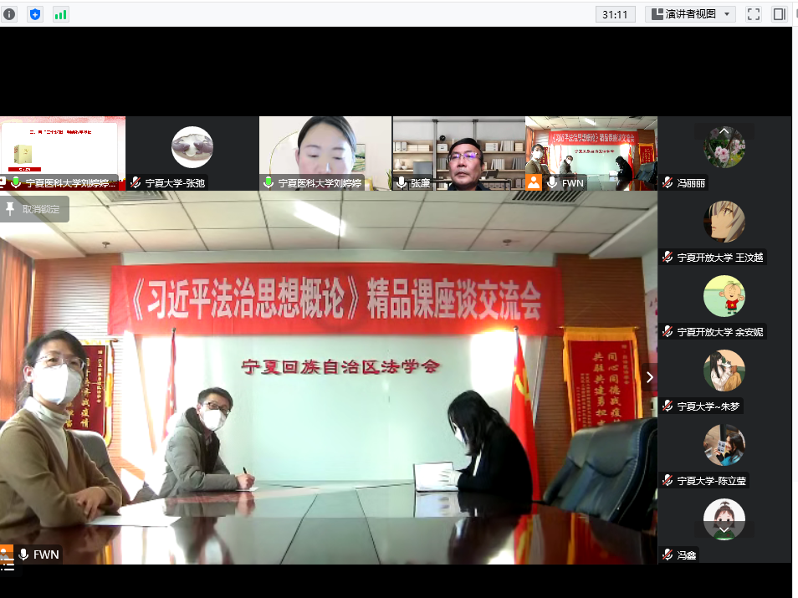Click the blue security shield icon

[x=35, y=13]
